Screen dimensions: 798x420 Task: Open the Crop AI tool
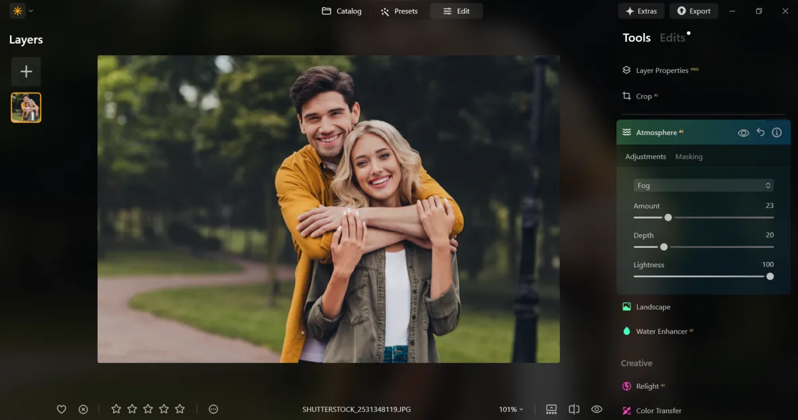[x=644, y=96]
